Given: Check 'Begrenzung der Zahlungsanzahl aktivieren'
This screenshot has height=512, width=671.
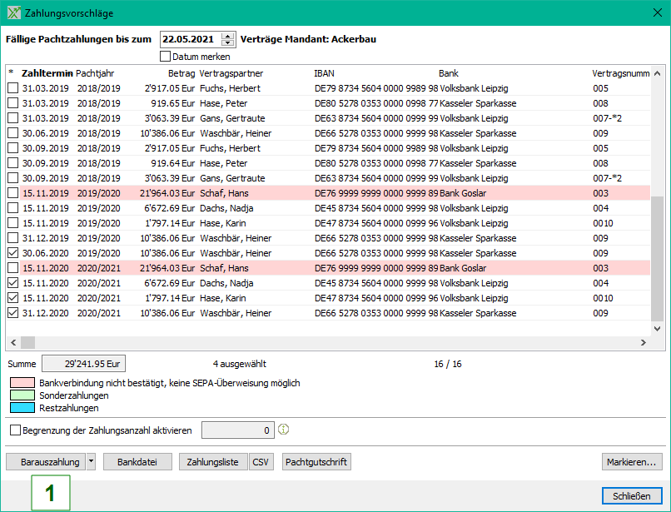Looking at the screenshot, I should 16,430.
